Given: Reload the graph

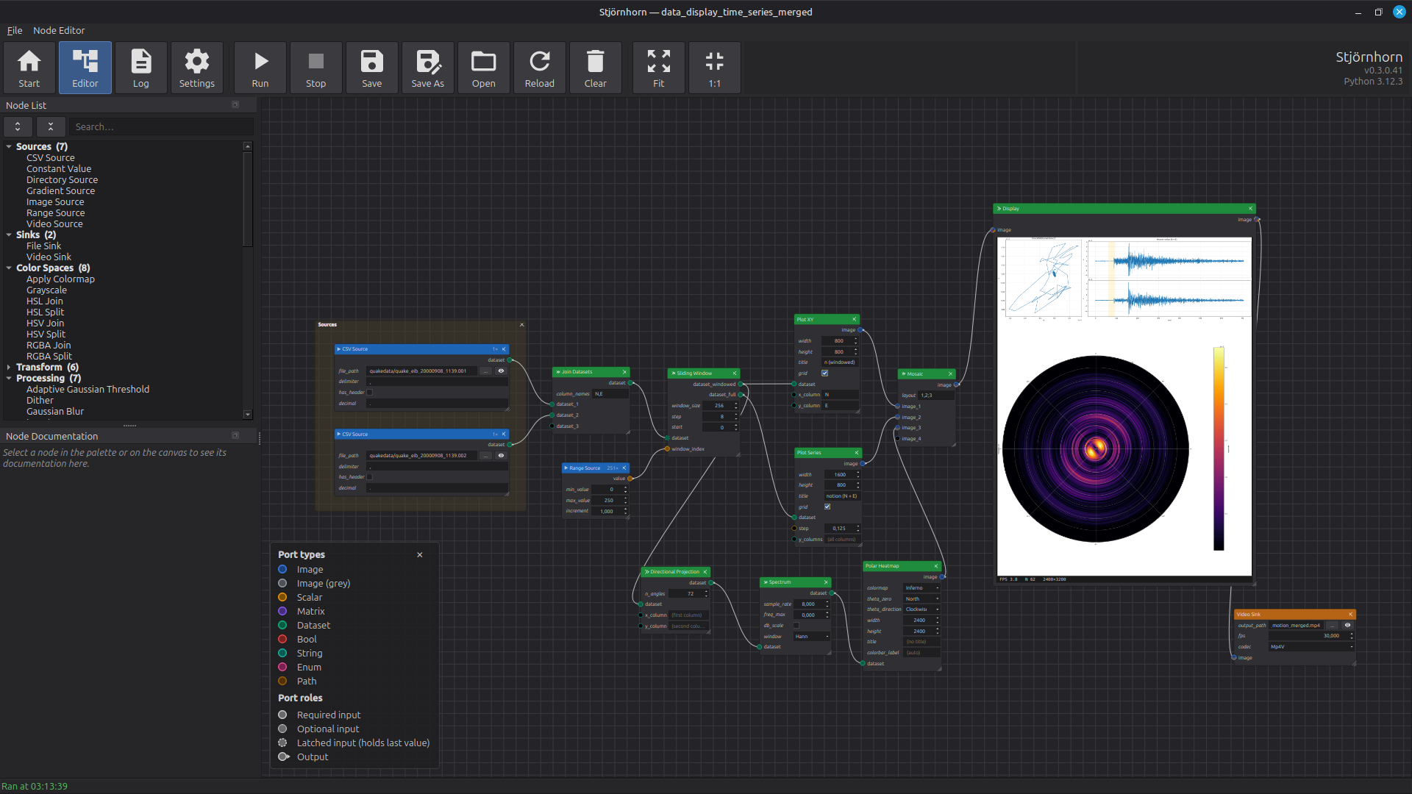Looking at the screenshot, I should [540, 68].
